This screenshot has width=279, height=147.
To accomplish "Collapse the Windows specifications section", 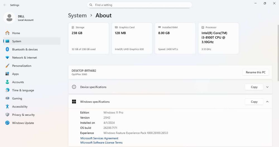I will click(267, 102).
